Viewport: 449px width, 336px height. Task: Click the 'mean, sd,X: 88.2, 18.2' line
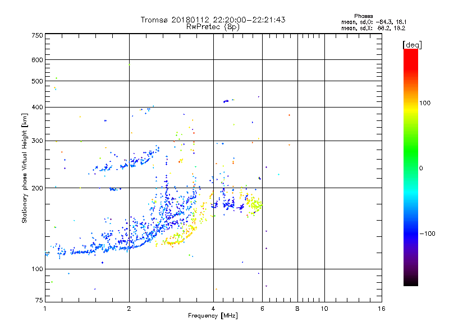(x=373, y=29)
